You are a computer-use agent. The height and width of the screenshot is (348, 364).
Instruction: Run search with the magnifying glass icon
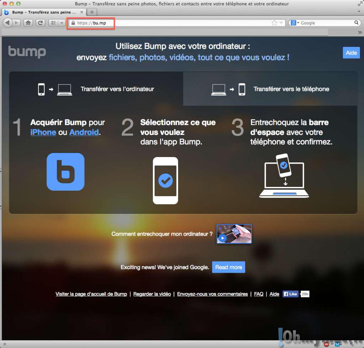pos(356,22)
